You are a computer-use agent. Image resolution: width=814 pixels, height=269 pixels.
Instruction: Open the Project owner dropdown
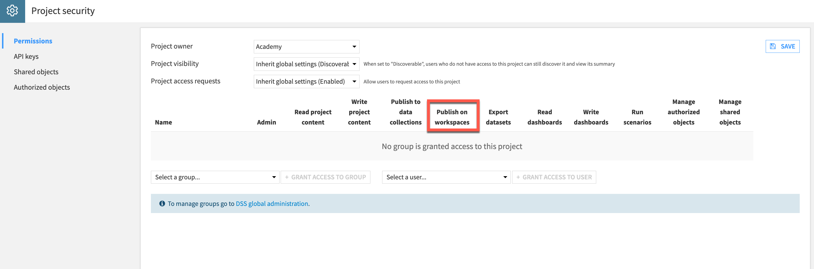306,47
